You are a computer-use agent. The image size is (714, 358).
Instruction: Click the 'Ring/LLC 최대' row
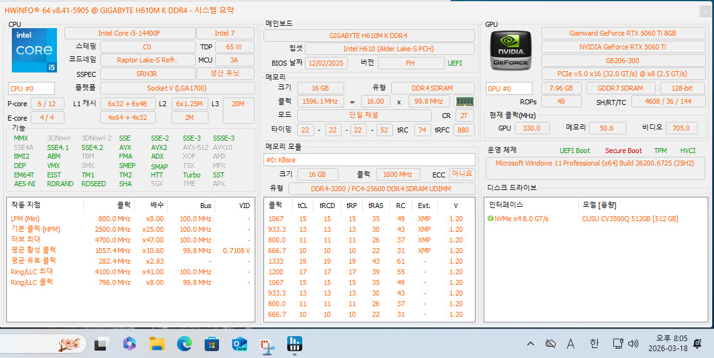(x=130, y=272)
